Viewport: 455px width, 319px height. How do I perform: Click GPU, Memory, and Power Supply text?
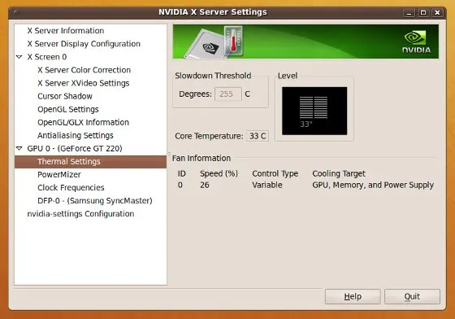click(373, 185)
